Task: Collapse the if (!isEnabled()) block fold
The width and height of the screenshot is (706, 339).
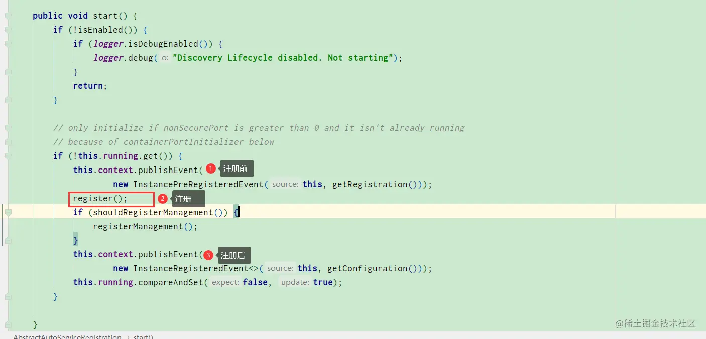Action: click(8, 30)
